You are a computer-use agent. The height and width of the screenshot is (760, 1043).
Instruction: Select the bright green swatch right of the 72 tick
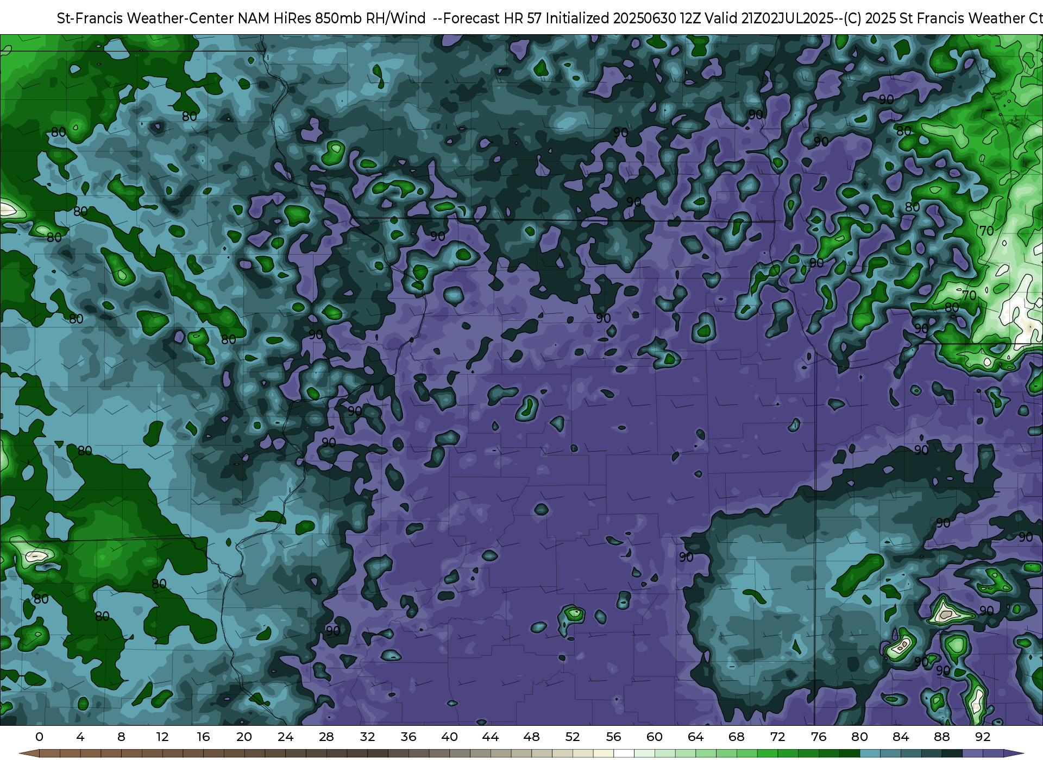click(788, 753)
